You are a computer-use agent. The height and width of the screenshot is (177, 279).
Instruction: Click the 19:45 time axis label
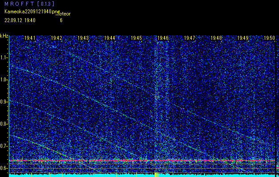(x=136, y=38)
